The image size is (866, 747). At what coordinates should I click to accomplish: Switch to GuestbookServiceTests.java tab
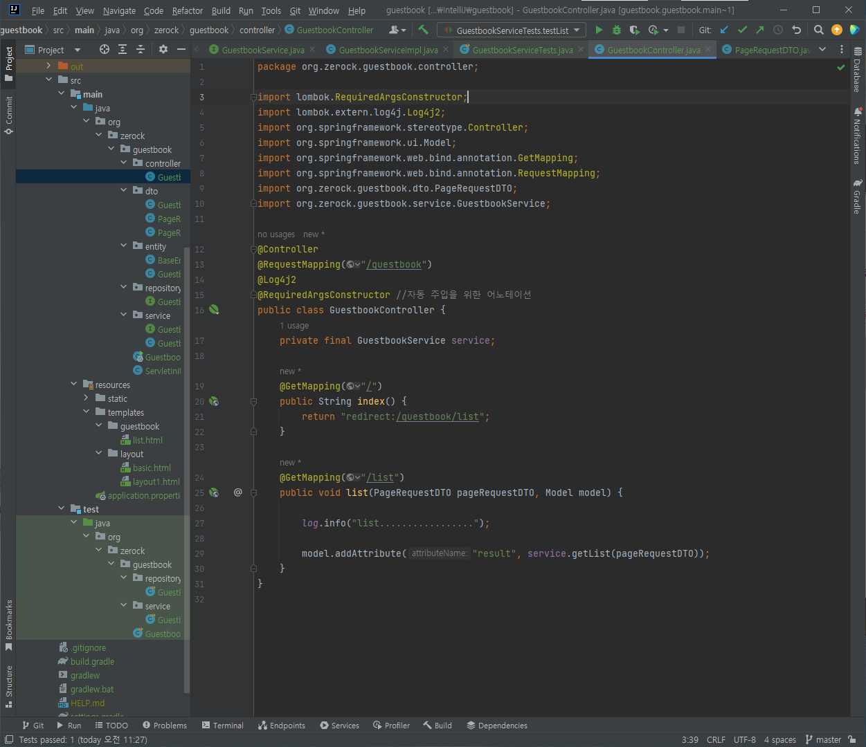tap(523, 50)
